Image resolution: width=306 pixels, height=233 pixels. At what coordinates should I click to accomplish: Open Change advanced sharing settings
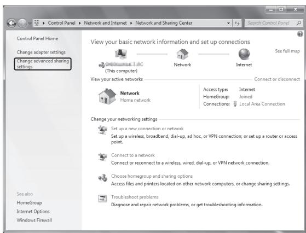click(x=43, y=64)
